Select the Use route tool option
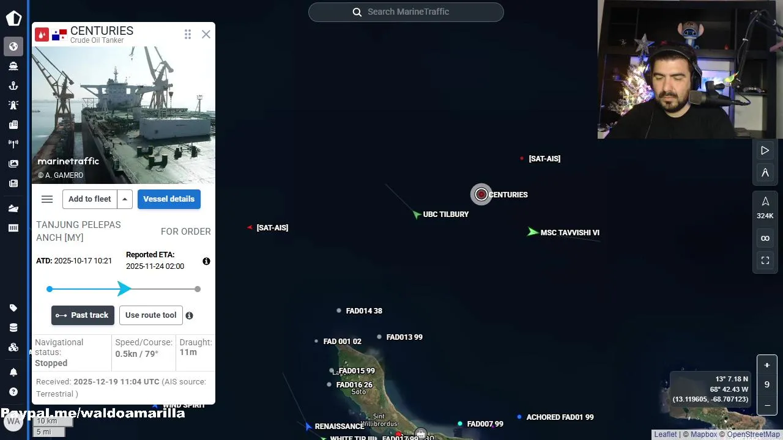Viewport: 783px width, 440px height. [x=151, y=315]
